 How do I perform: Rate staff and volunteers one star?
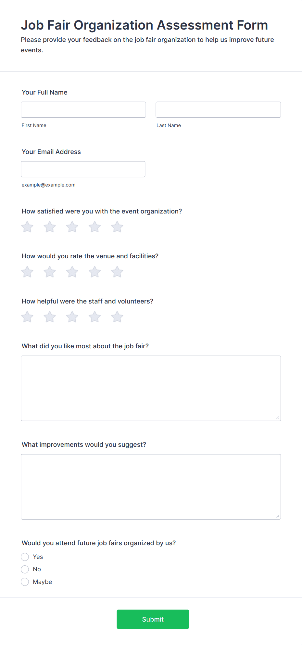27,317
